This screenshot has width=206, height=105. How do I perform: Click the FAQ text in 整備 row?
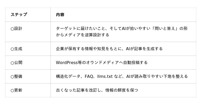[x=89, y=77]
